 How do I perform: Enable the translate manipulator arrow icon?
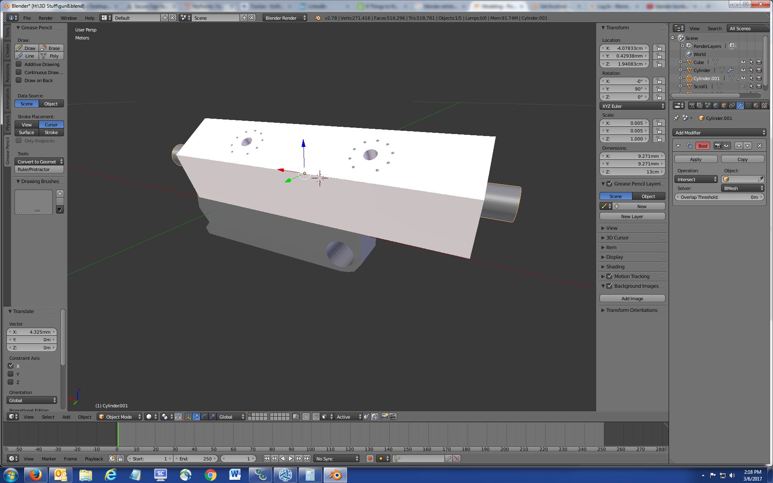[196, 417]
